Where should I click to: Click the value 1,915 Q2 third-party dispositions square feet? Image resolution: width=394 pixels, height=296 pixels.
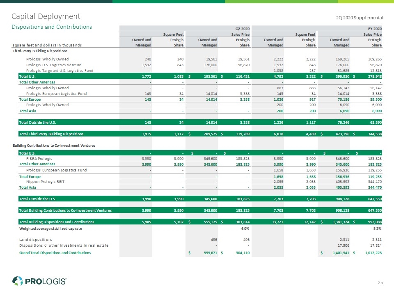point(147,134)
